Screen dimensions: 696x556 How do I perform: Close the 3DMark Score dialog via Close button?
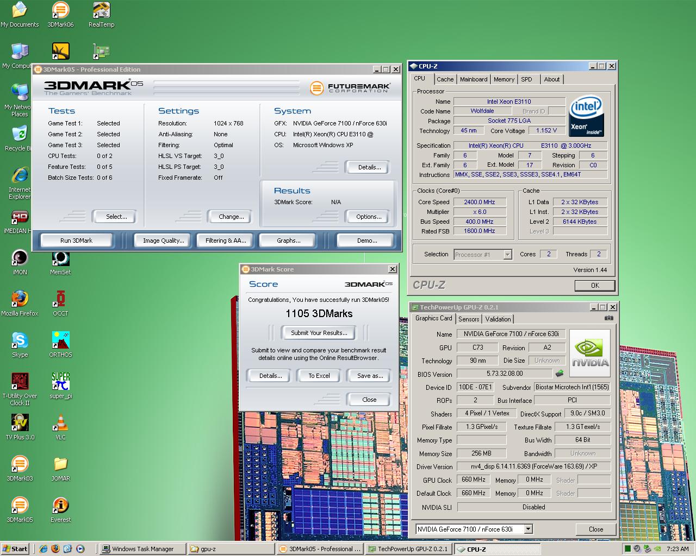click(x=369, y=400)
